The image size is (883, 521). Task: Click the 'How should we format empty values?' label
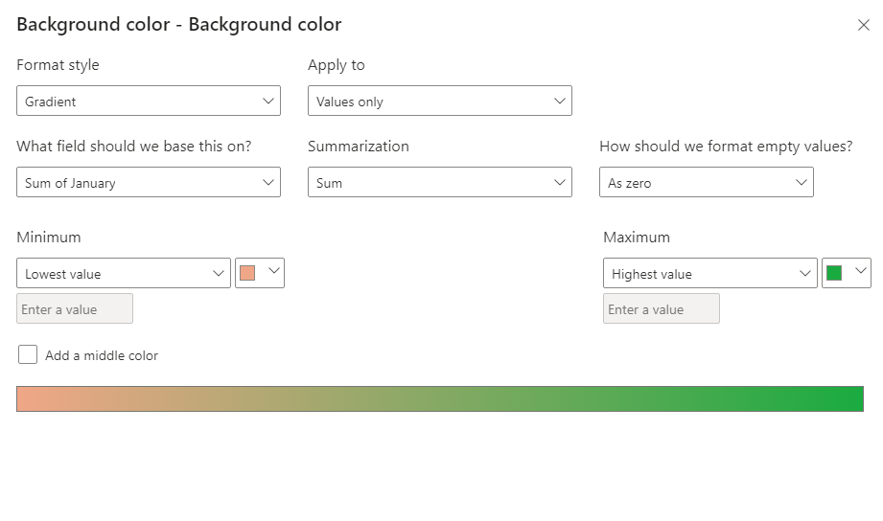click(726, 147)
